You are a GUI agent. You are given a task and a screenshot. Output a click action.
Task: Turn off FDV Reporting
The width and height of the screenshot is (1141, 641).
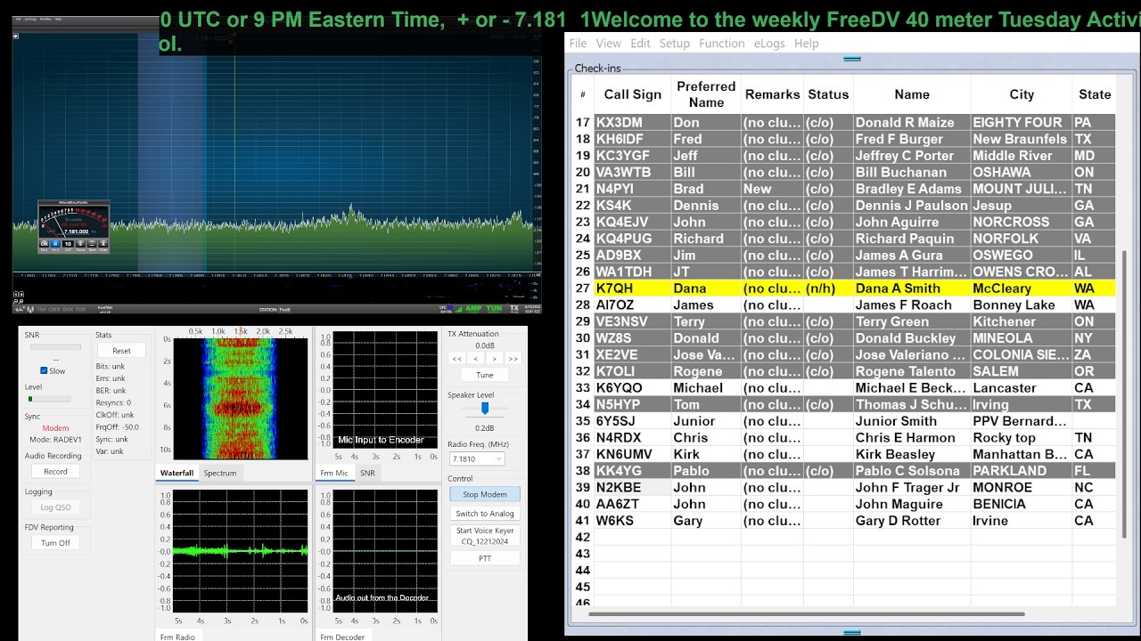[x=55, y=542]
